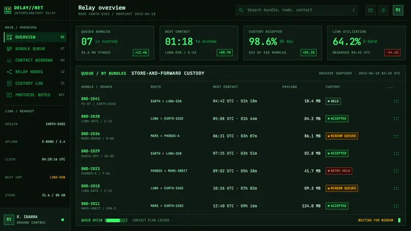This screenshot has height=231, width=411.
Task: Click the R. Ibarra user avatar
Action: (9, 220)
